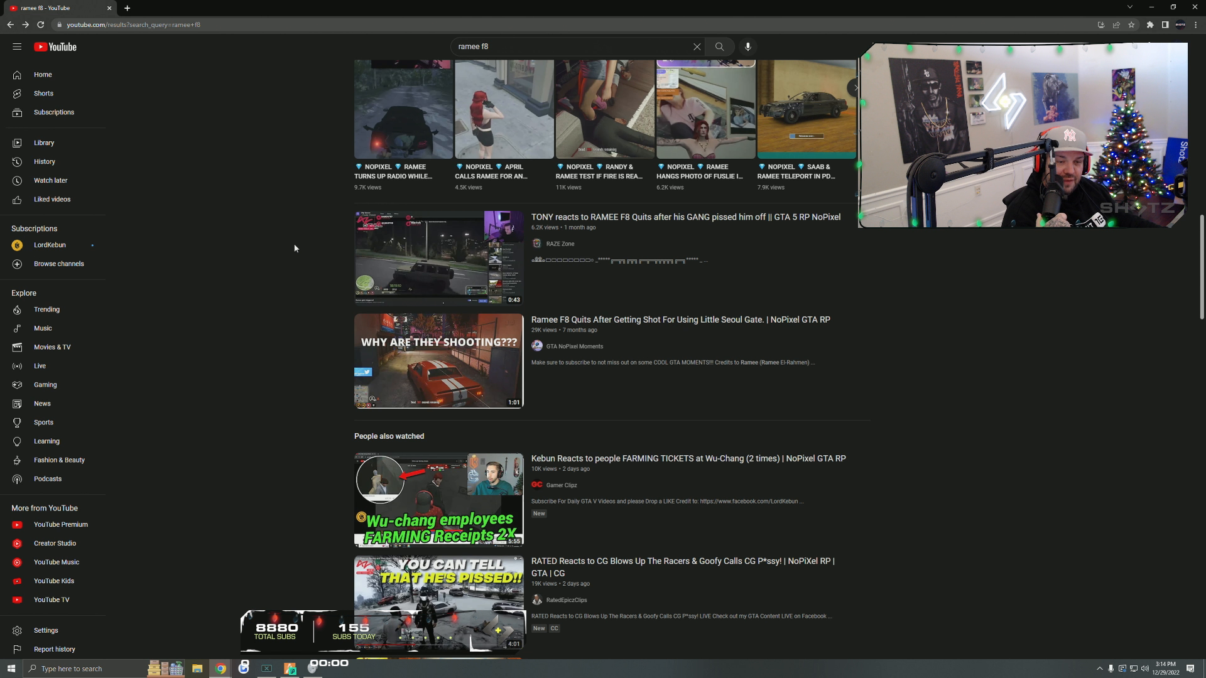This screenshot has height=678, width=1206.
Task: Expand hidden icons in the system tray
Action: point(1101,668)
